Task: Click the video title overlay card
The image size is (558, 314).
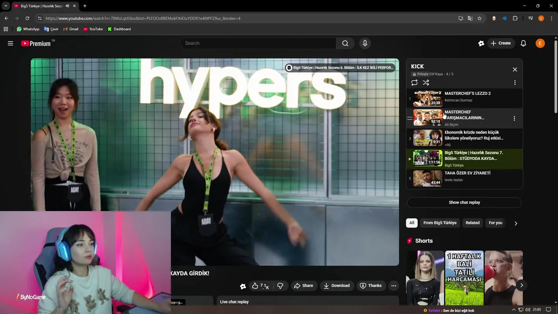Action: [x=340, y=68]
